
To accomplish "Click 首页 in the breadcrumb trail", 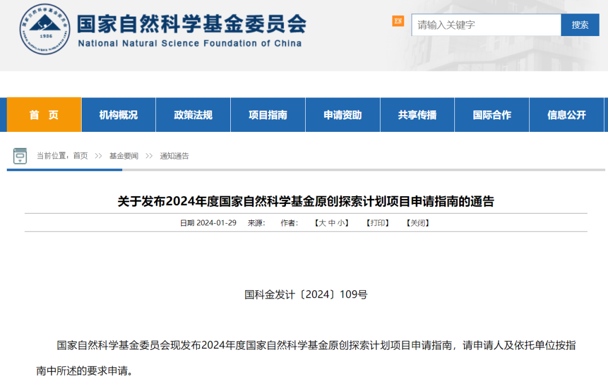I will [x=81, y=156].
